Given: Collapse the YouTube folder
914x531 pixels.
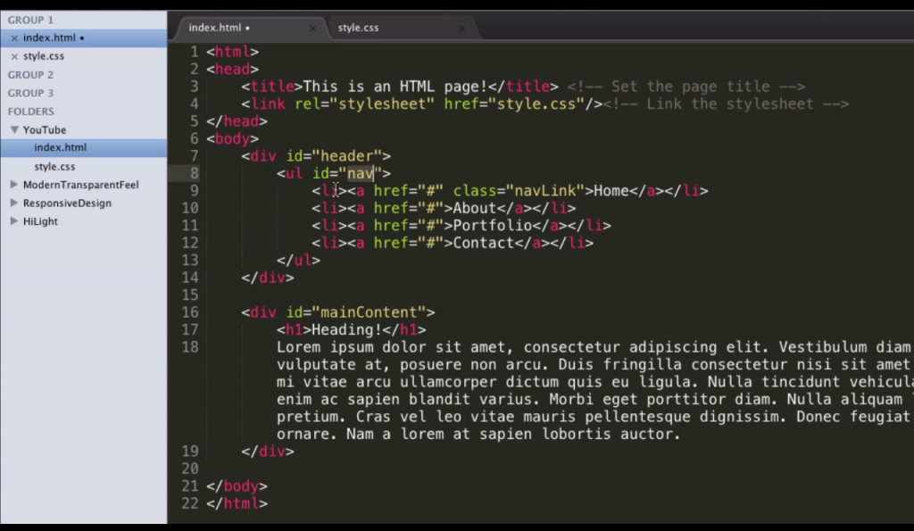Looking at the screenshot, I should (x=13, y=129).
